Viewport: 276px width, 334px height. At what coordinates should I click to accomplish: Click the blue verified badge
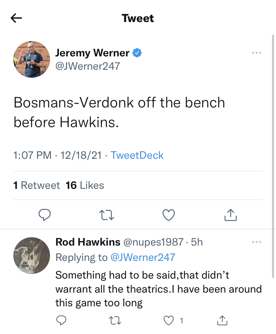137,53
